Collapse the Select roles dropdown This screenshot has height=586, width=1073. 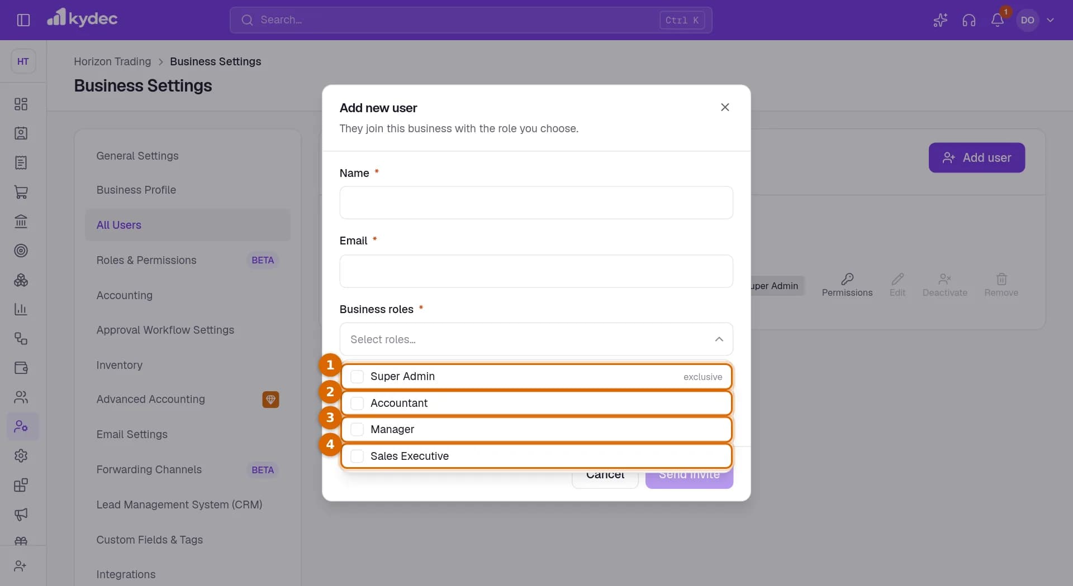(719, 339)
